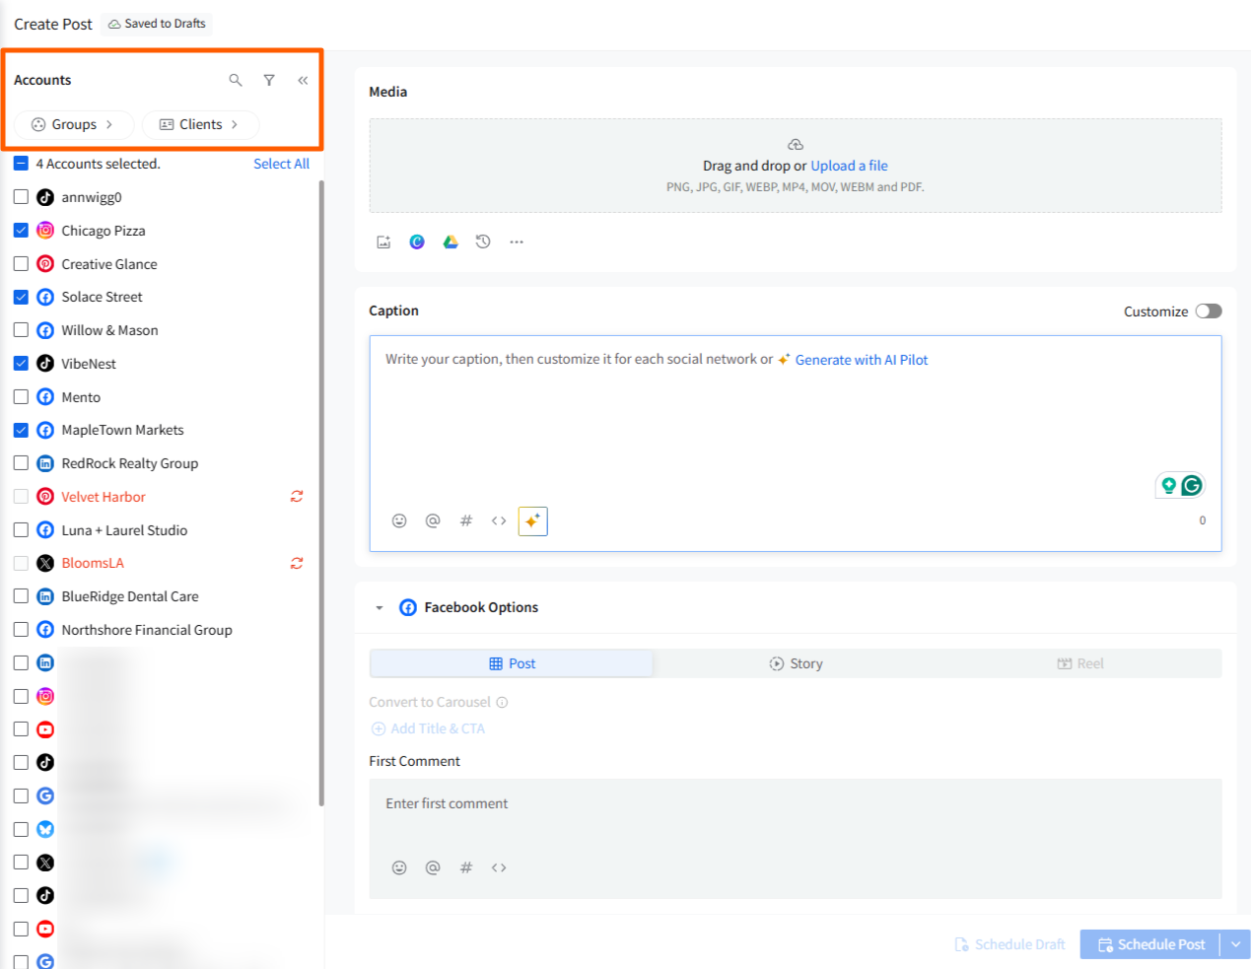Image resolution: width=1251 pixels, height=969 pixels.
Task: Reconnect Velvet Harbor account refresh icon
Action: 297,496
